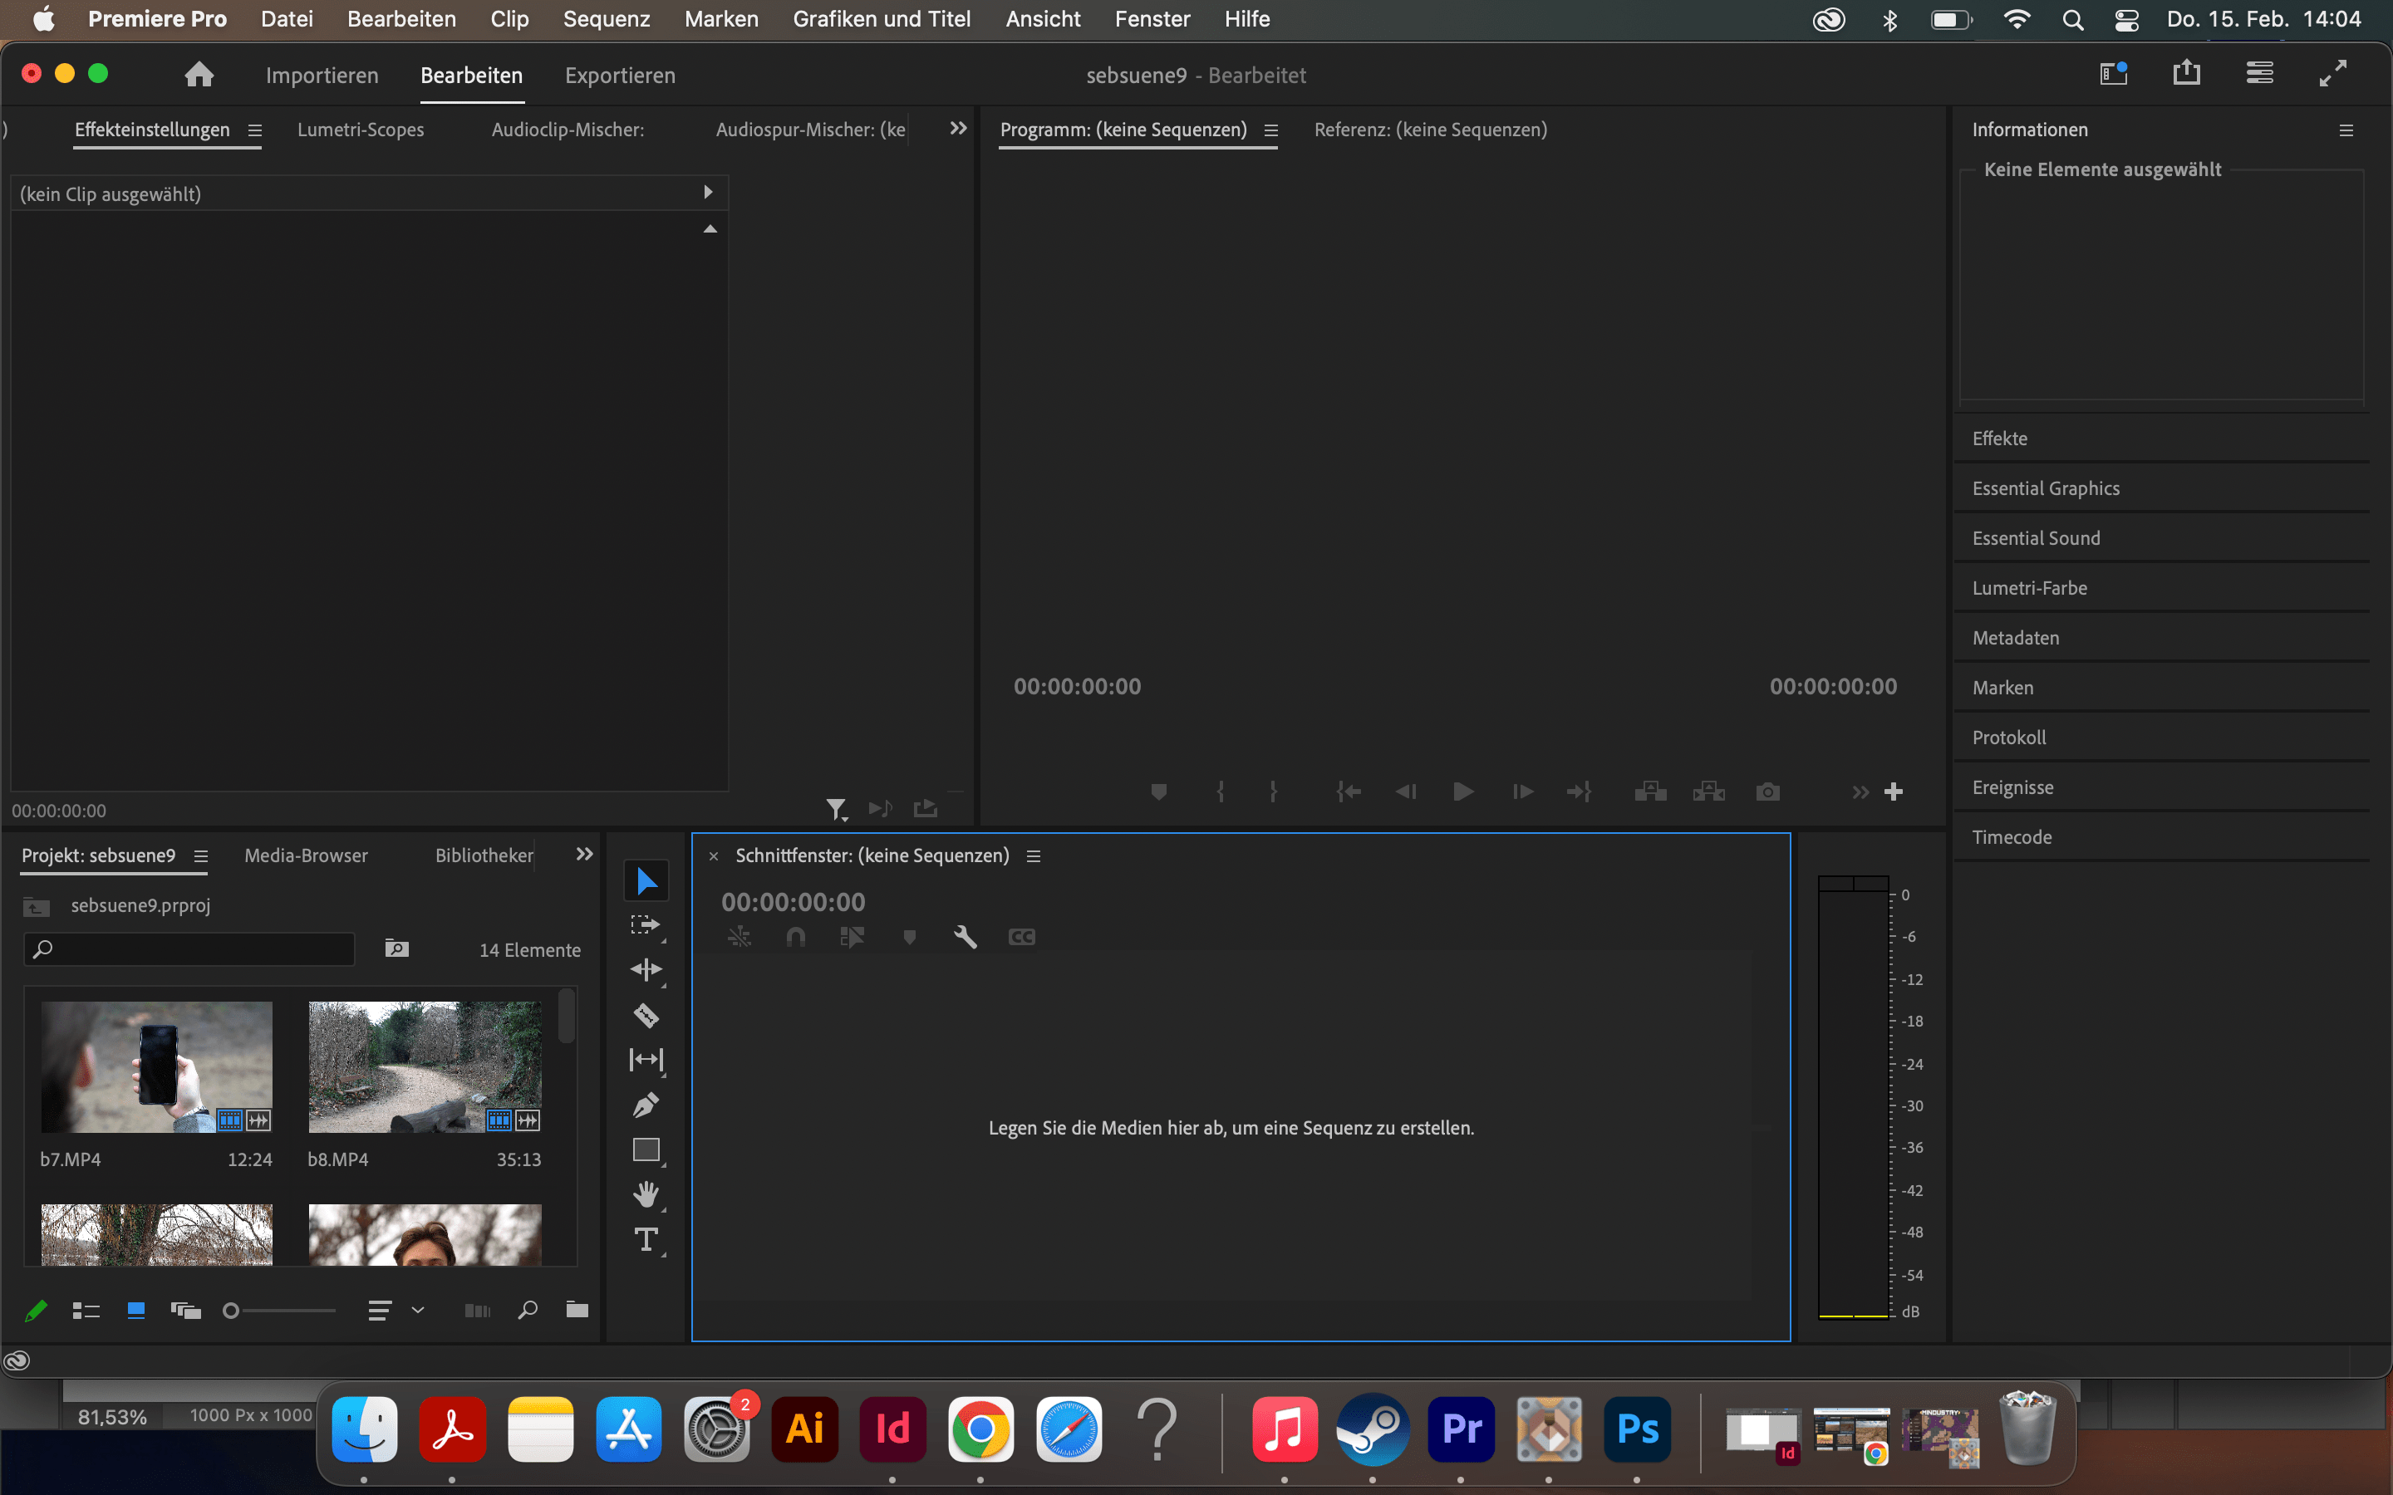The image size is (2393, 1495).
Task: Open the timeline display settings wrench
Action: pos(966,936)
